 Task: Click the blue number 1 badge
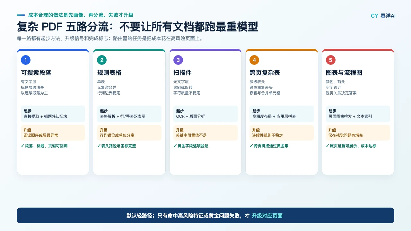pos(26,60)
